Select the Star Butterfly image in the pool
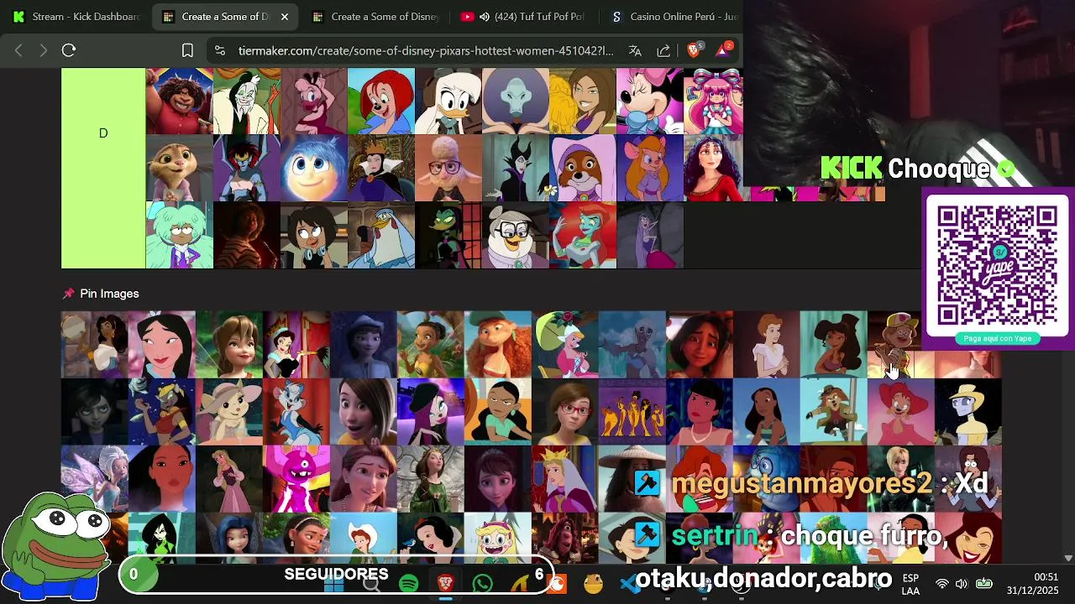The image size is (1075, 604). pyautogui.click(x=498, y=537)
